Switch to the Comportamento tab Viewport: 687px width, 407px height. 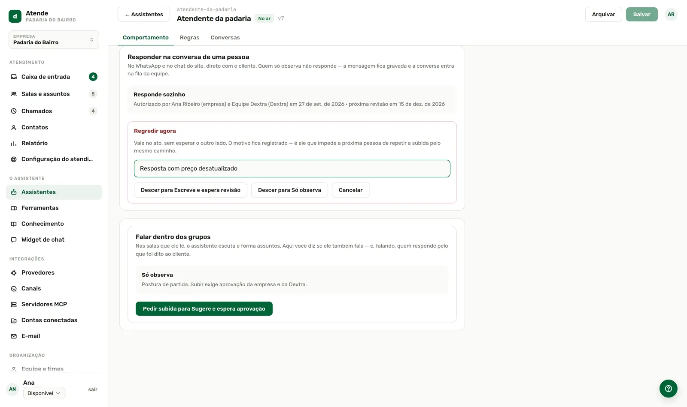click(146, 38)
